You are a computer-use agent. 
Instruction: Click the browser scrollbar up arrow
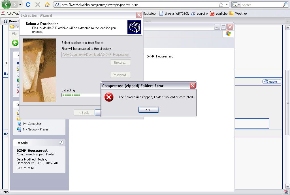tap(288, 28)
